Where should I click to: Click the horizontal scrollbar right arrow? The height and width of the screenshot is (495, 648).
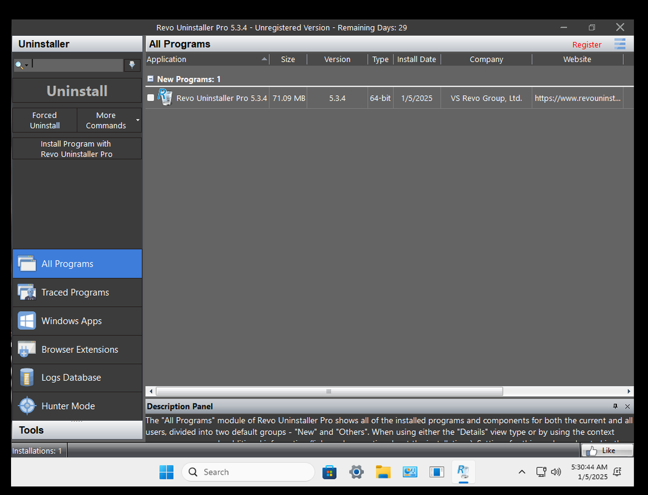coord(629,391)
